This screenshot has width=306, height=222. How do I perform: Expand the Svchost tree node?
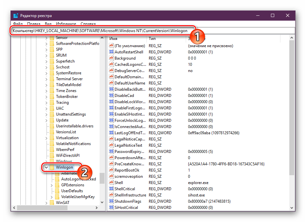(46, 67)
